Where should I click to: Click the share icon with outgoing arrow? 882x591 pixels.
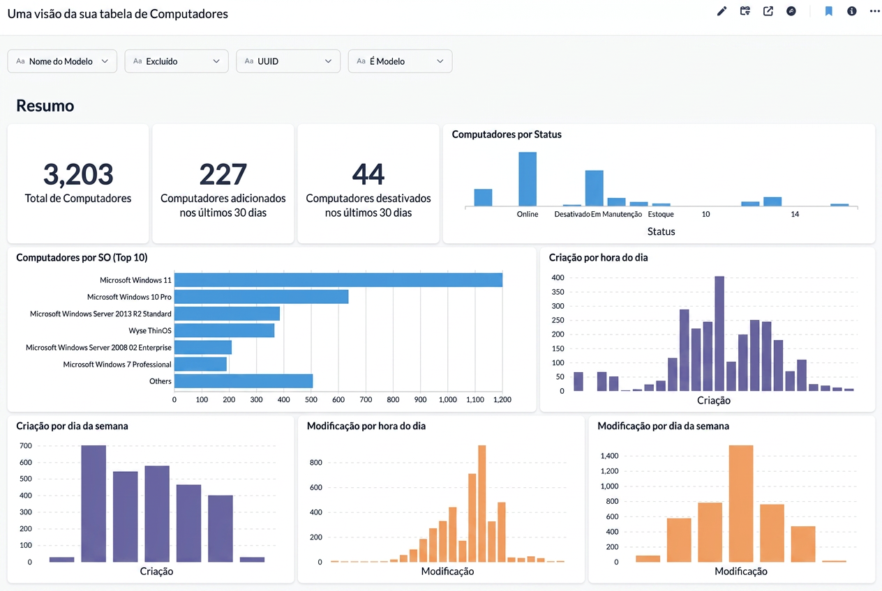768,11
